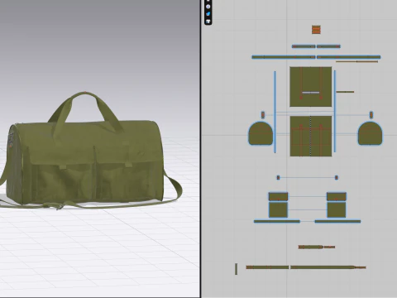Select the small tab pattern above the right side panel
The width and height of the screenshot is (397, 298).
tap(371, 114)
